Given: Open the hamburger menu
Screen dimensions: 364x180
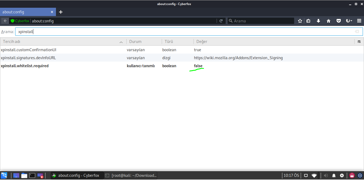Looking at the screenshot, I should click(x=359, y=21).
